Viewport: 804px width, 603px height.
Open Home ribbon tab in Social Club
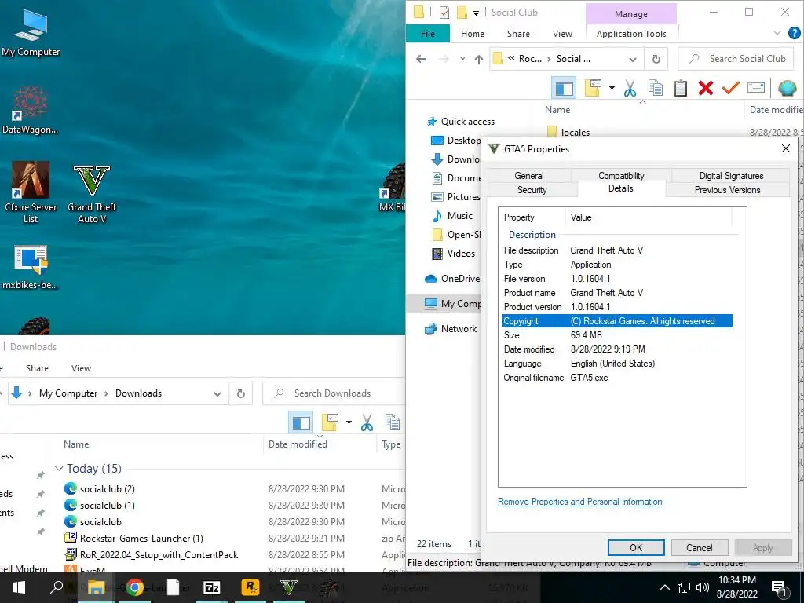click(472, 34)
